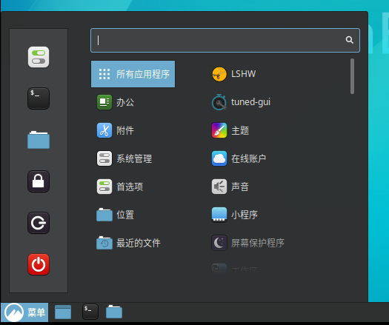Viewport: 389px width, 325px height.
Task: Click the show desktop panel icon
Action: point(63,312)
